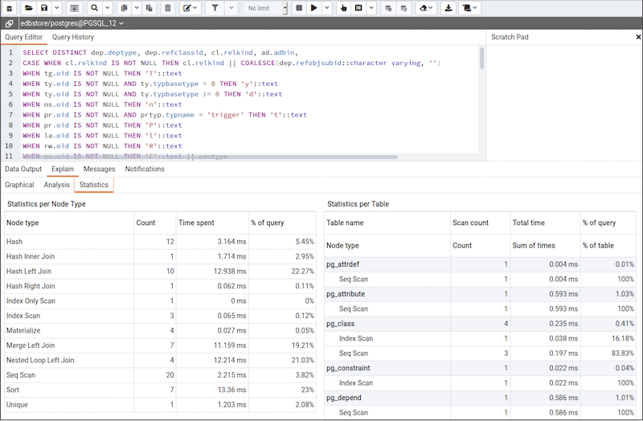Switch to the Analysis explain tab
Viewport: 643px width, 421px height.
[x=56, y=185]
